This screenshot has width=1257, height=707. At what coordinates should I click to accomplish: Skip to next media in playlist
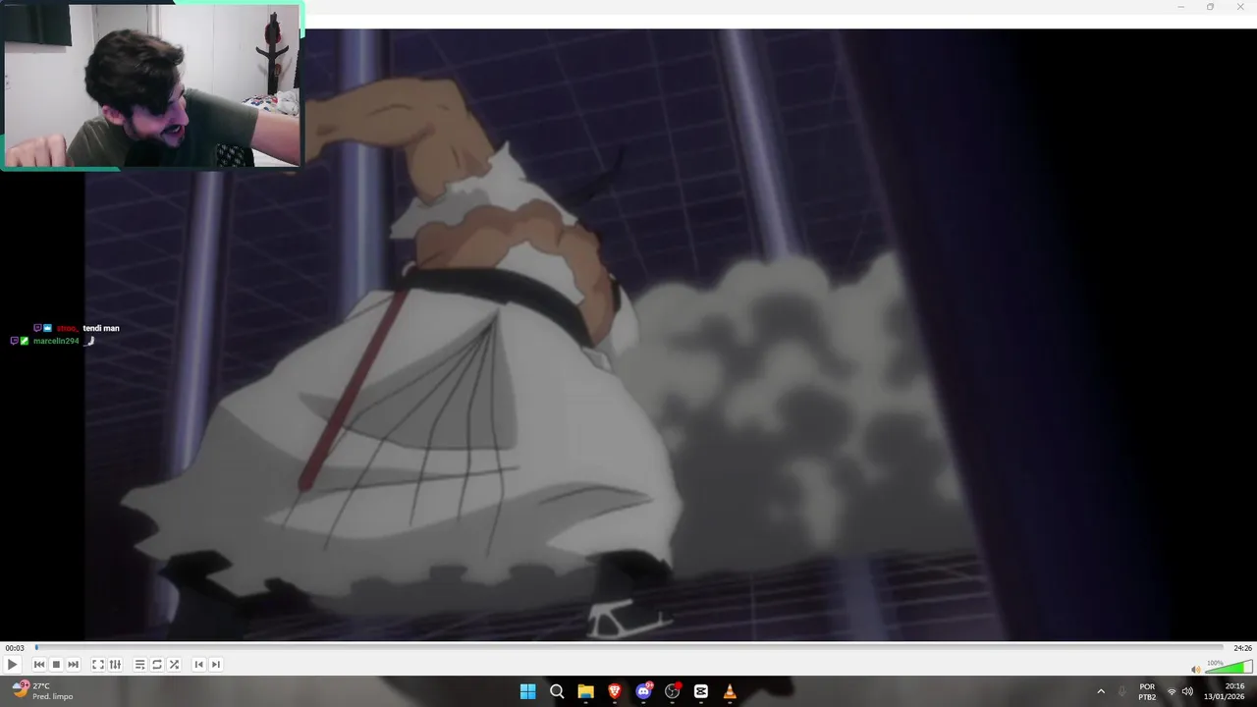(73, 665)
